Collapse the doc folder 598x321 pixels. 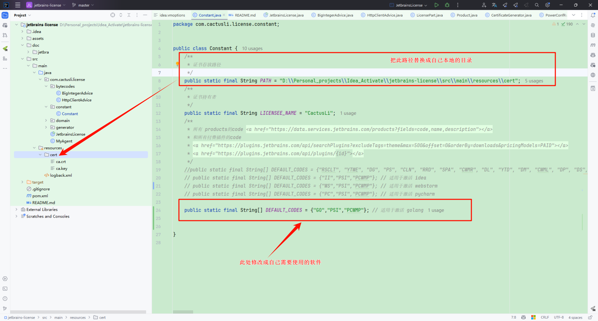(x=22, y=45)
